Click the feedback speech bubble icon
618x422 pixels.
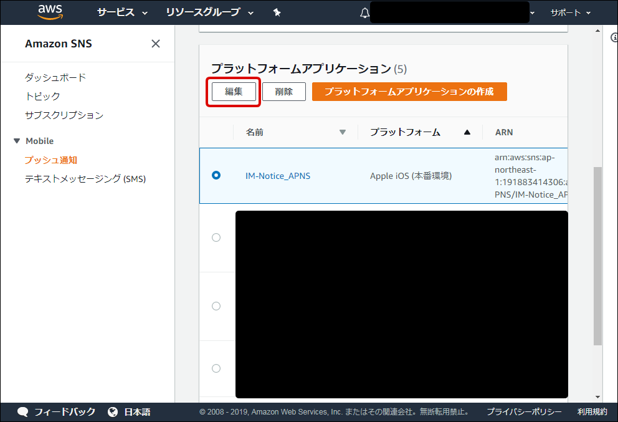click(23, 412)
